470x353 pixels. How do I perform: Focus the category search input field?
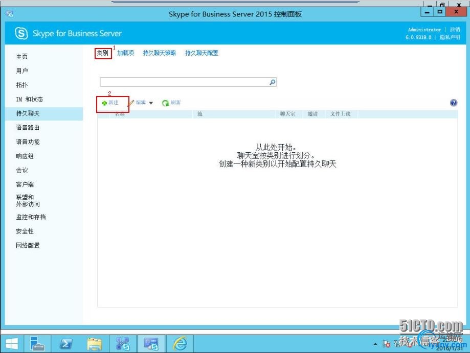(188, 82)
